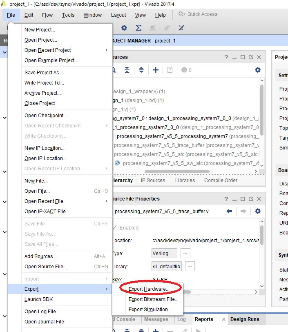This screenshot has width=288, height=332.
Task: Click the Quick Access search field
Action: click(x=206, y=14)
